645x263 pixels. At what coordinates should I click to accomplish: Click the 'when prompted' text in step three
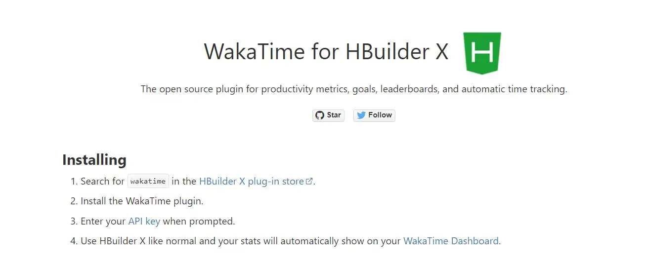coord(199,221)
